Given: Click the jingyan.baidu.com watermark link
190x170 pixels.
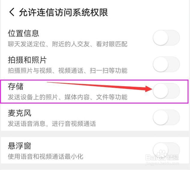Looking at the screenshot, I should [x=162, y=163].
